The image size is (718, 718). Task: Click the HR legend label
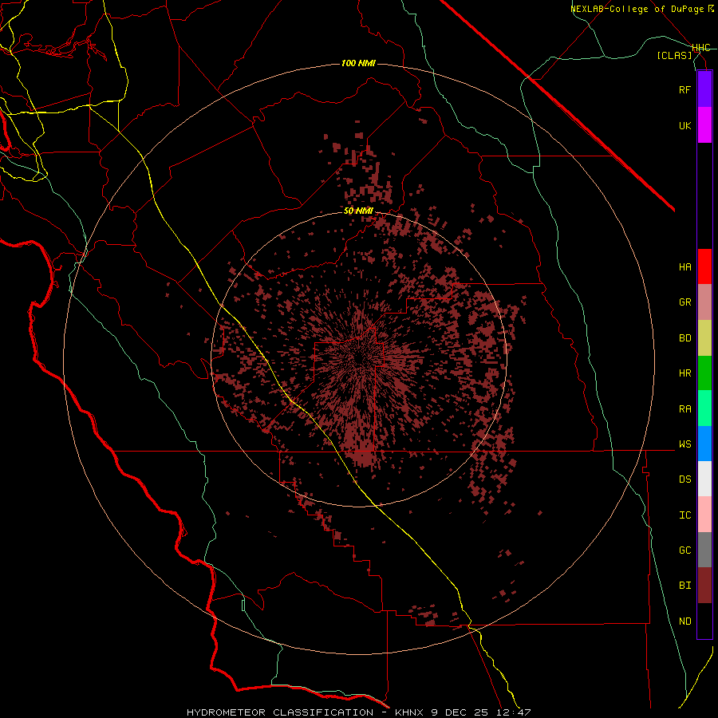click(x=684, y=373)
